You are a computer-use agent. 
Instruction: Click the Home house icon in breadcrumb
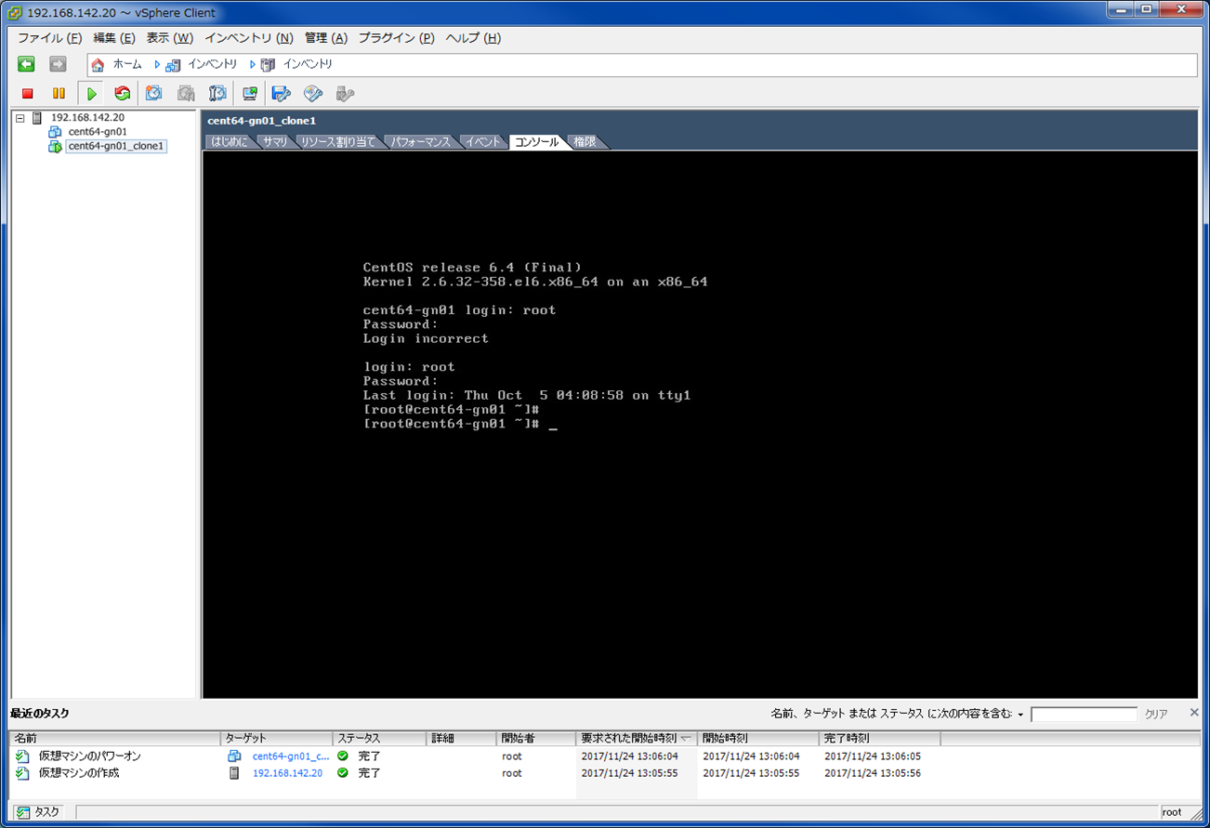[x=98, y=65]
